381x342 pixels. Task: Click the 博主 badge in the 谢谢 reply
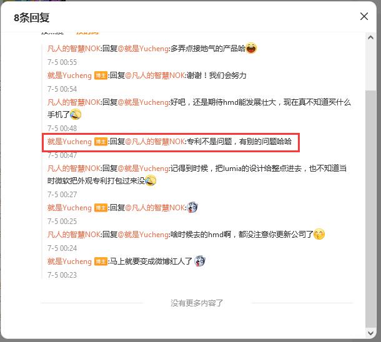[x=101, y=76]
